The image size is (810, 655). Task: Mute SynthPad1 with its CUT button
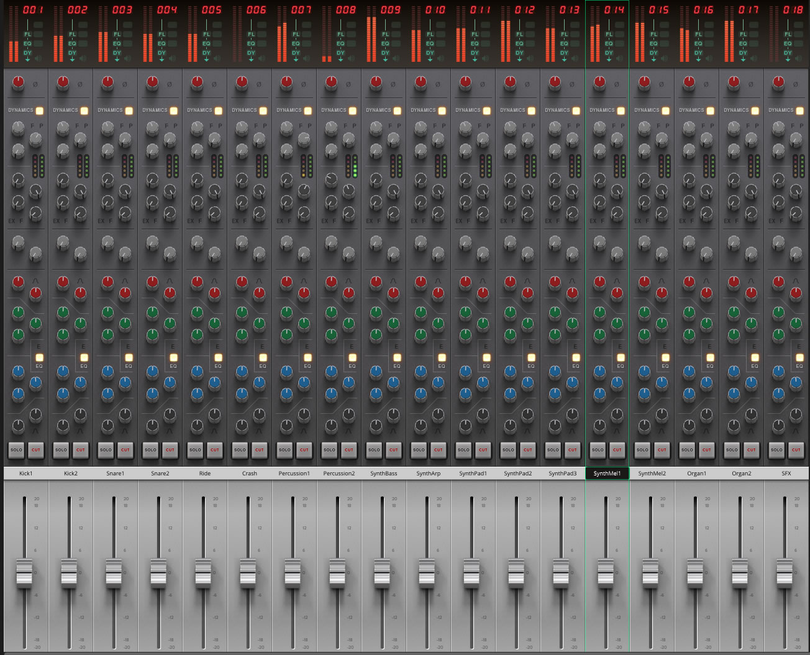pyautogui.click(x=483, y=450)
